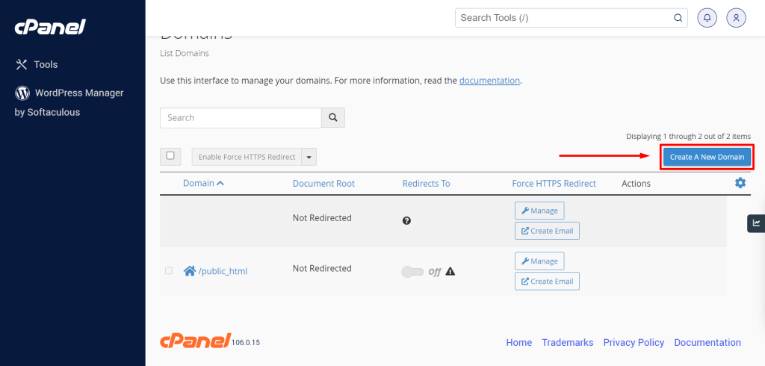
Task: Click Create A New Domain button
Action: tap(707, 157)
